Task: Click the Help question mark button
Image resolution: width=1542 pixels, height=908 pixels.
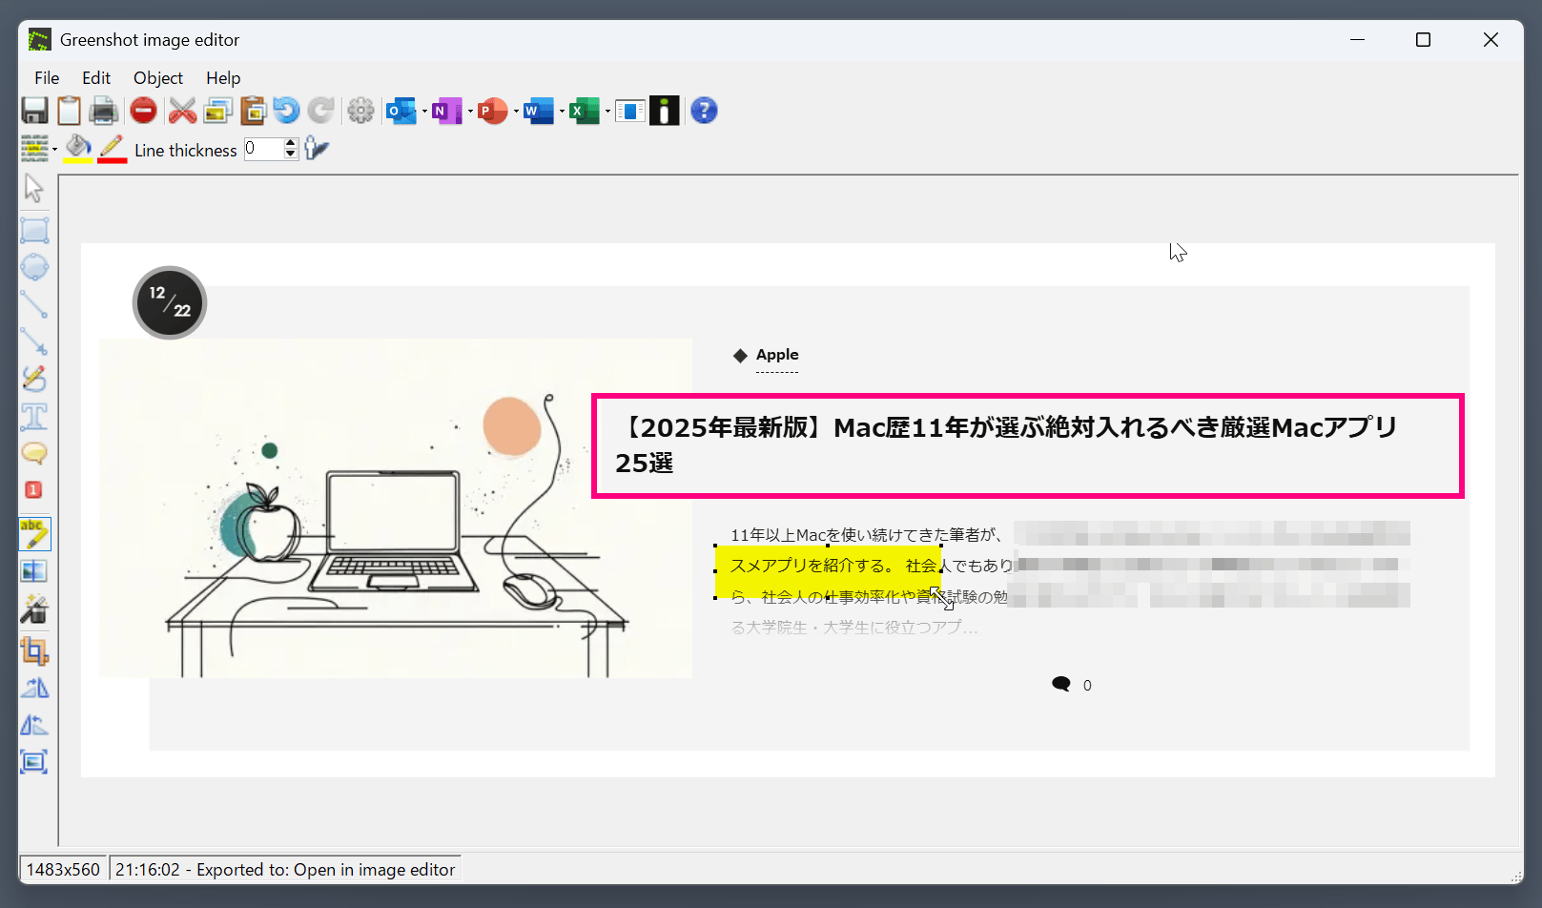Action: pyautogui.click(x=704, y=110)
